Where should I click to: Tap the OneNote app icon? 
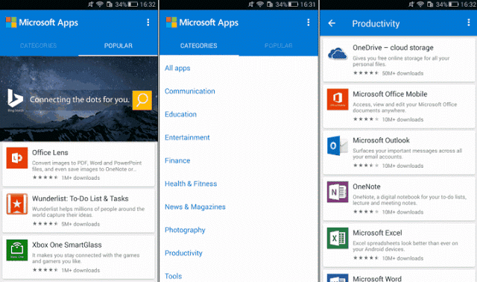338,192
